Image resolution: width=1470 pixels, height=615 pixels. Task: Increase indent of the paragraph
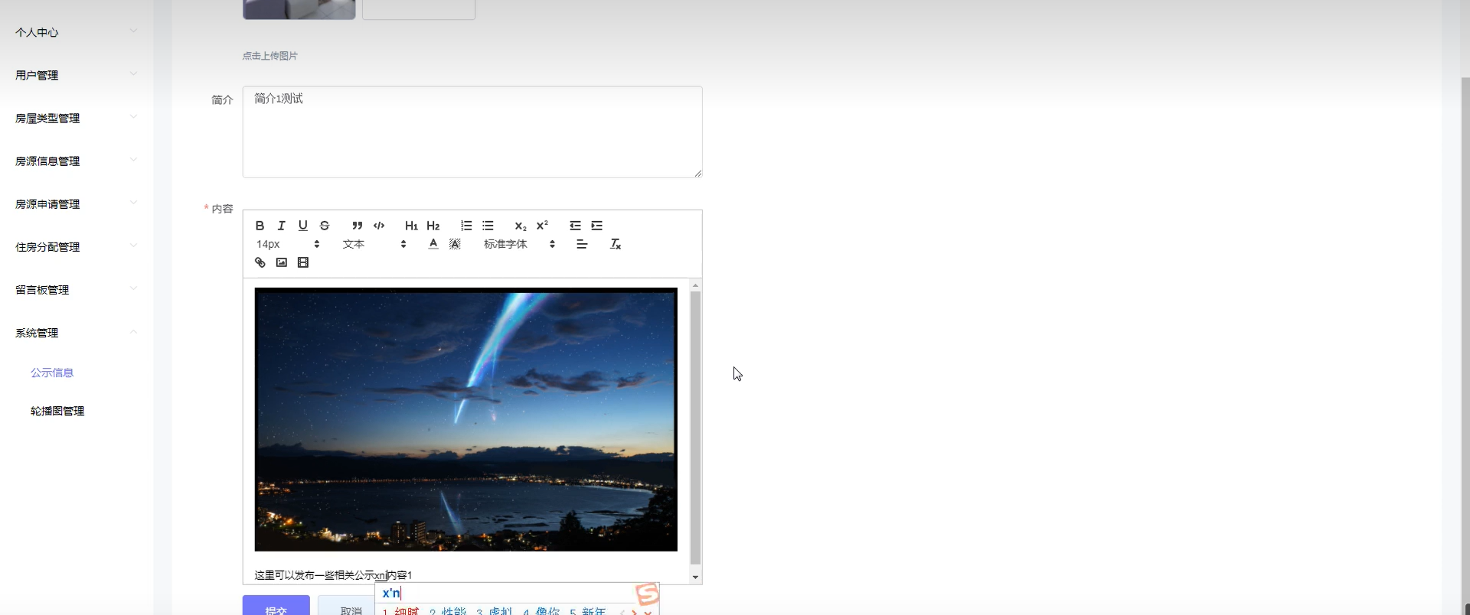click(596, 226)
